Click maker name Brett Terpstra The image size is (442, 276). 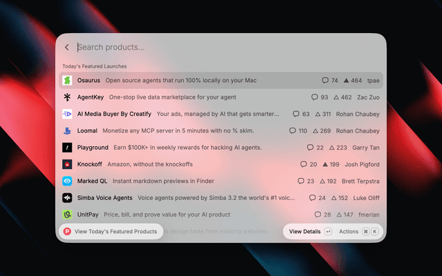(361, 181)
